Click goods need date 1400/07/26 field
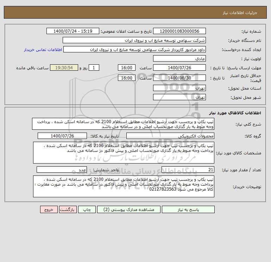 pos(62,136)
